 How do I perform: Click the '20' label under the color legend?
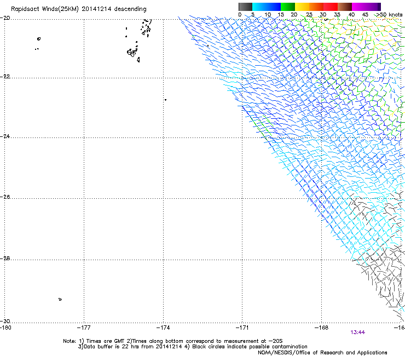pyautogui.click(x=294, y=15)
